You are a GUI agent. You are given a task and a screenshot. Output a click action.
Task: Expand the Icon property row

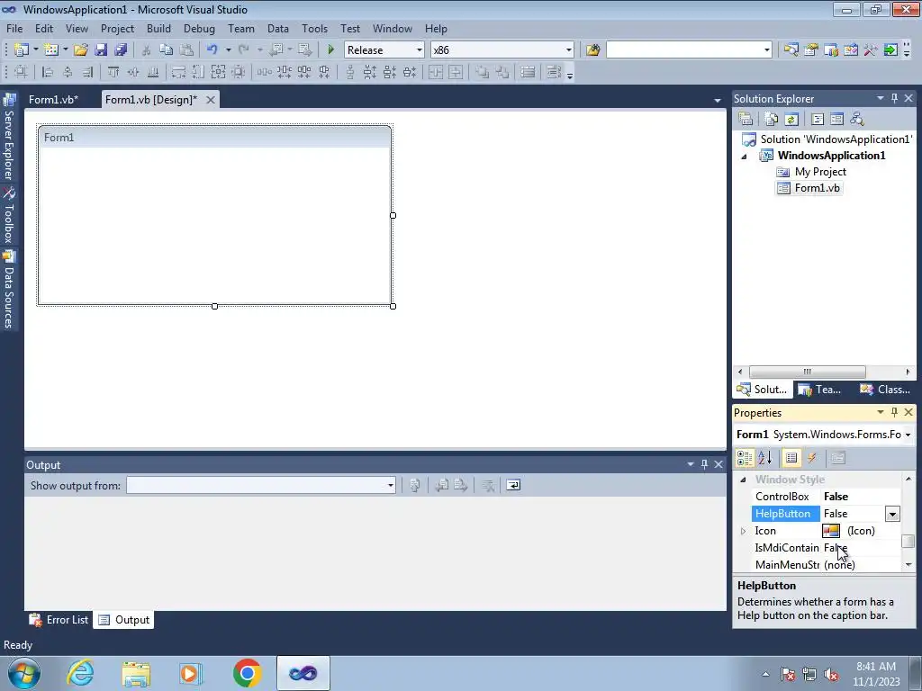pyautogui.click(x=743, y=531)
